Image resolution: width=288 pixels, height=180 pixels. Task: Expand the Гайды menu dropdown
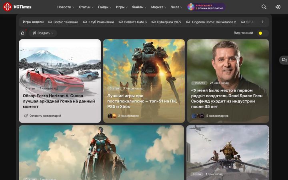104,7
